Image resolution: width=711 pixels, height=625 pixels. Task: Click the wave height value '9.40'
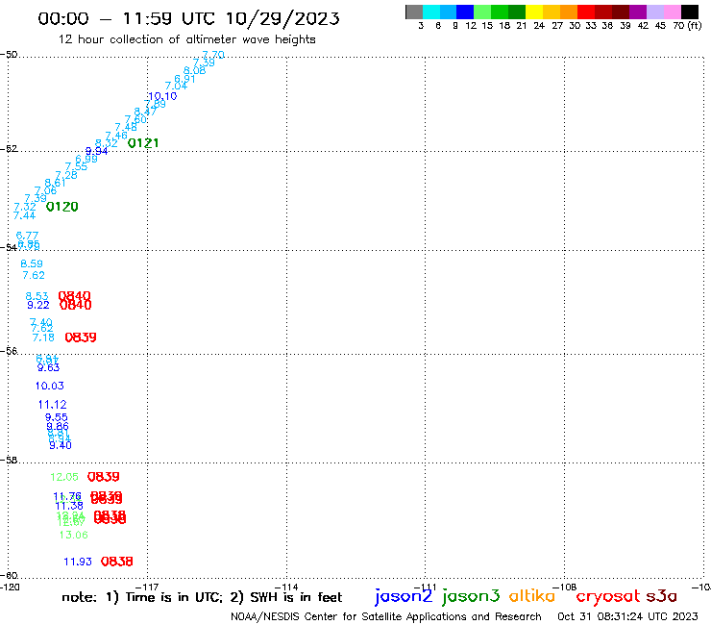click(61, 445)
